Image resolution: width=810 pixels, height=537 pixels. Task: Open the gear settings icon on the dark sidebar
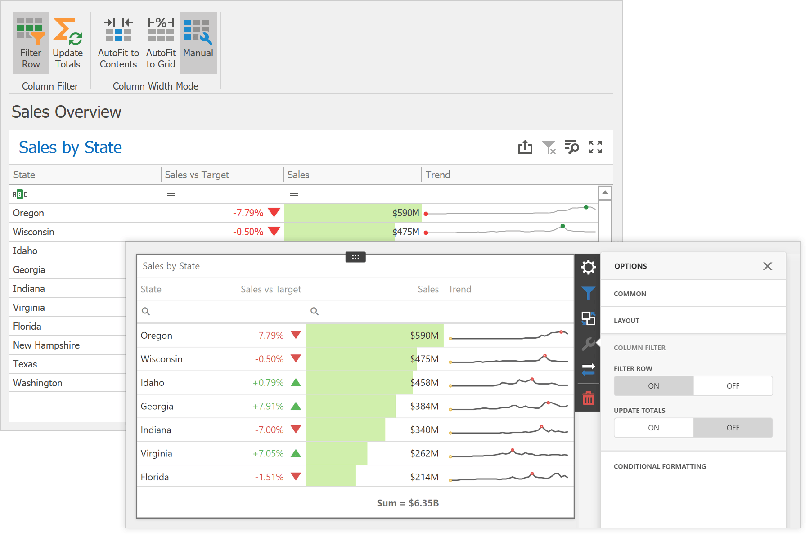(588, 267)
